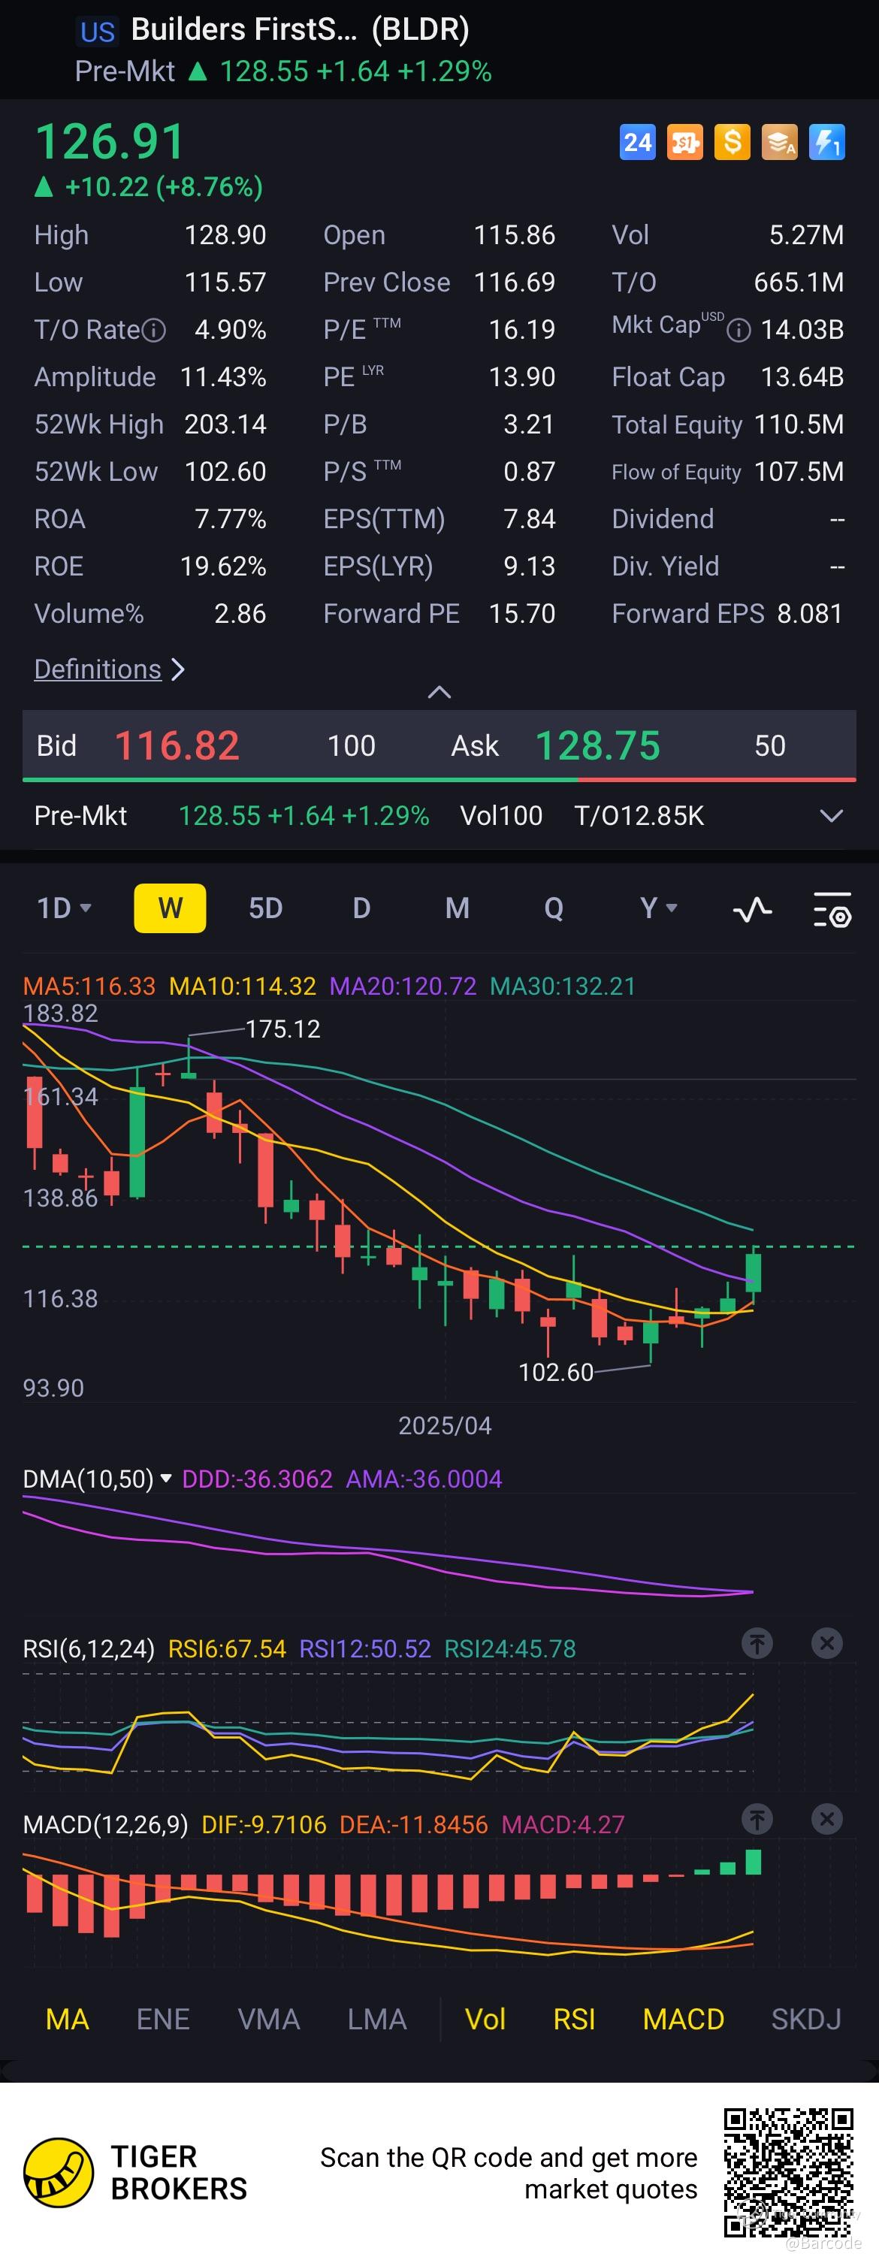Toggle VMA overlay indicator
This screenshot has height=2263, width=879.
tap(269, 2019)
